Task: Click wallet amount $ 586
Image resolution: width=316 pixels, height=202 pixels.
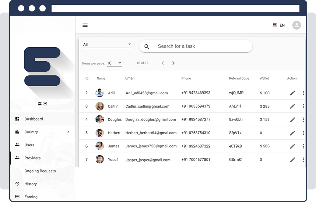Action: [x=264, y=146]
